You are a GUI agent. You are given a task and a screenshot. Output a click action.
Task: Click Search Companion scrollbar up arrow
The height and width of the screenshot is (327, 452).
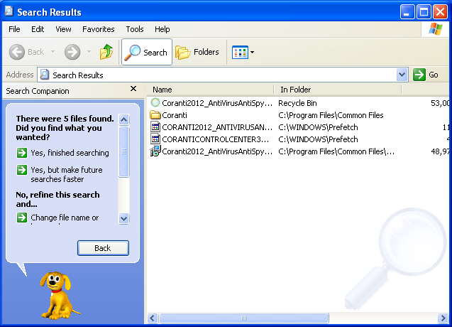(x=124, y=119)
